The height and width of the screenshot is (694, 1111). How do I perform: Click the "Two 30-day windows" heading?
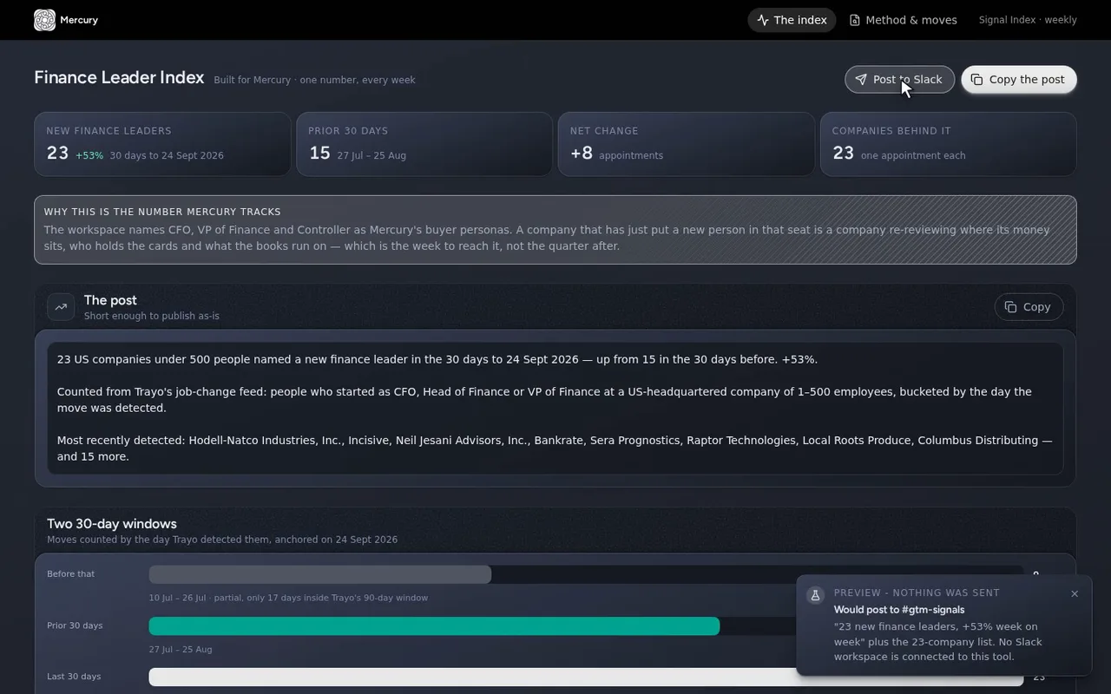(112, 524)
